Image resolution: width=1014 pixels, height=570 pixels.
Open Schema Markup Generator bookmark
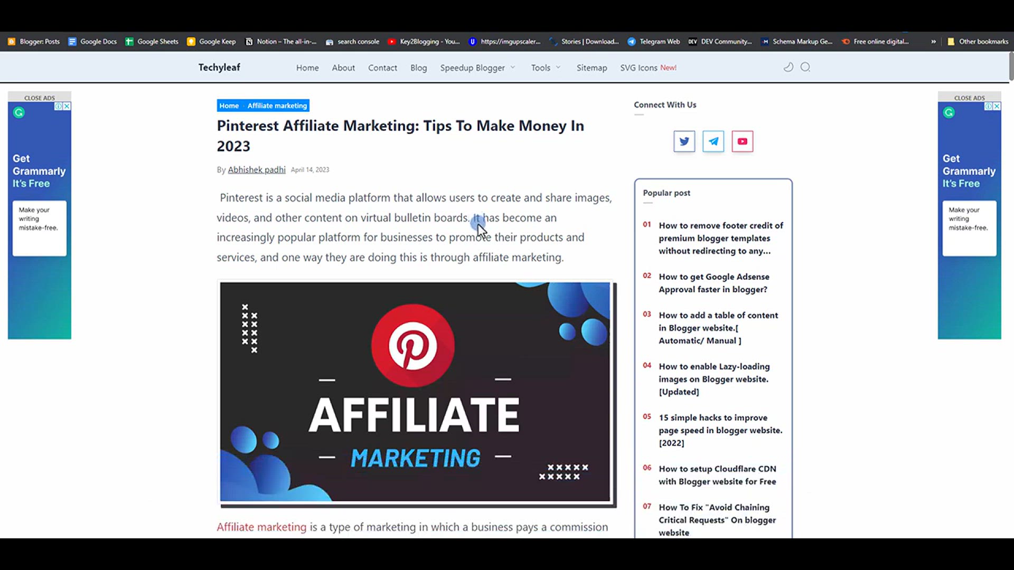(796, 41)
